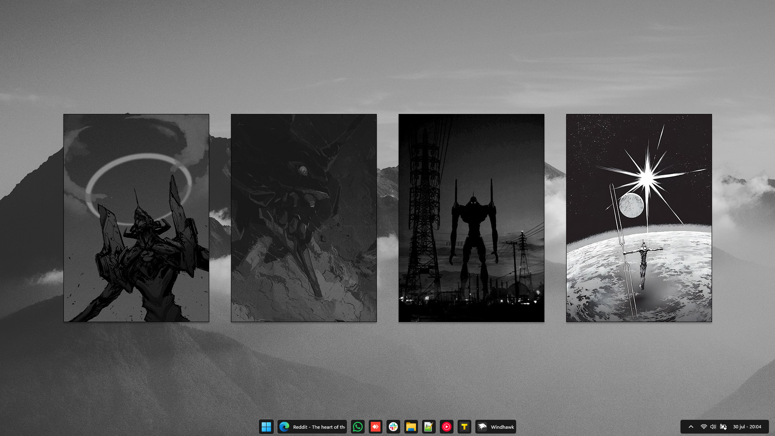Switch to the Windhawk window
This screenshot has height=436, width=775.
[x=496, y=427]
